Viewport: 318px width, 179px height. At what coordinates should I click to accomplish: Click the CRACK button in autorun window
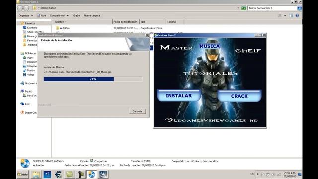click(x=239, y=96)
